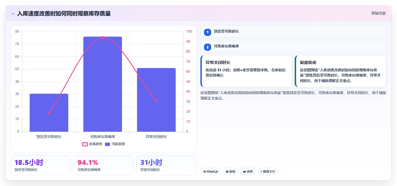
Task: Open the 异常关闭时长 detail card
Action: pyautogui.click(x=246, y=71)
